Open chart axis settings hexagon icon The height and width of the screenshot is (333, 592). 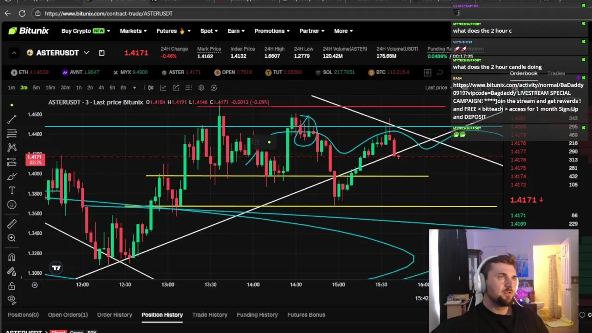click(x=35, y=285)
